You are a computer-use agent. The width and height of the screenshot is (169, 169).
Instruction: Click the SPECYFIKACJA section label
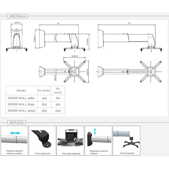(x=18, y=16)
